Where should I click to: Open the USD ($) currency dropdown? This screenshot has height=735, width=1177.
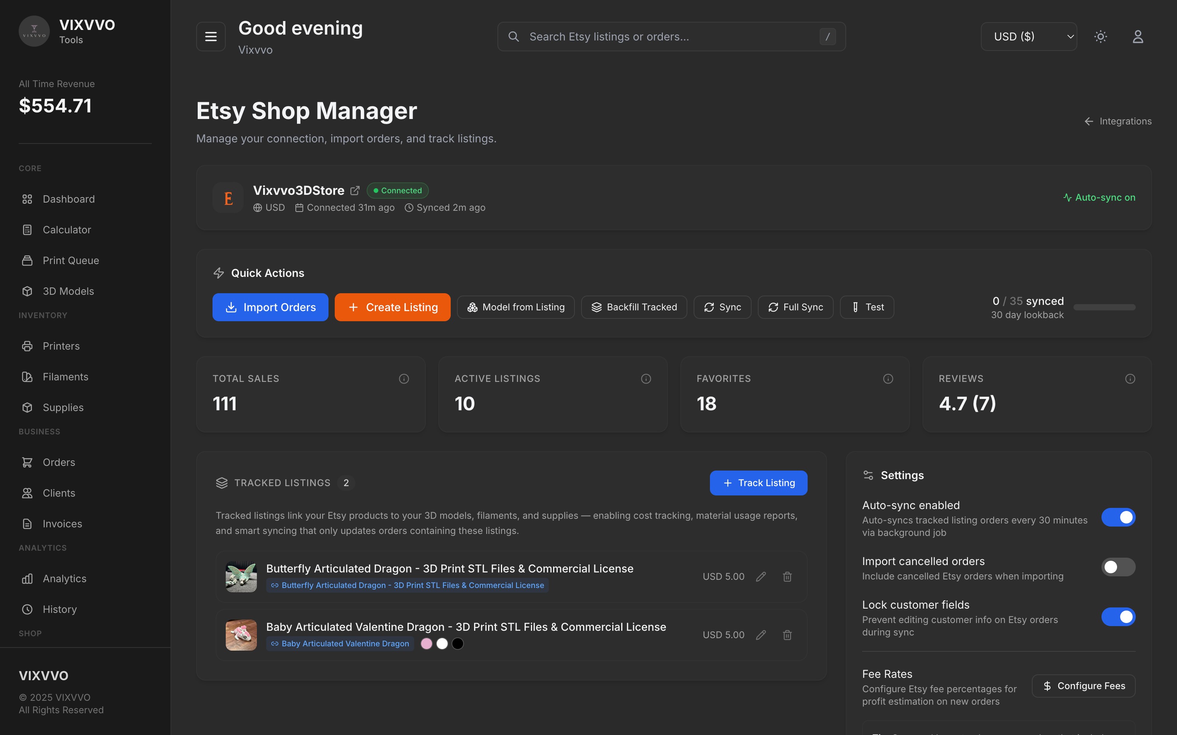(x=1029, y=36)
